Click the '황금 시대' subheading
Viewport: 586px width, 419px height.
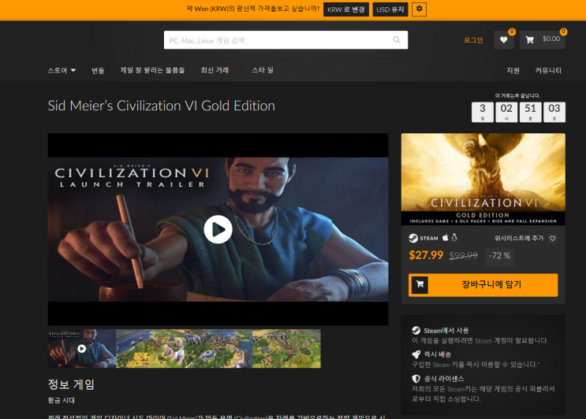[62, 400]
